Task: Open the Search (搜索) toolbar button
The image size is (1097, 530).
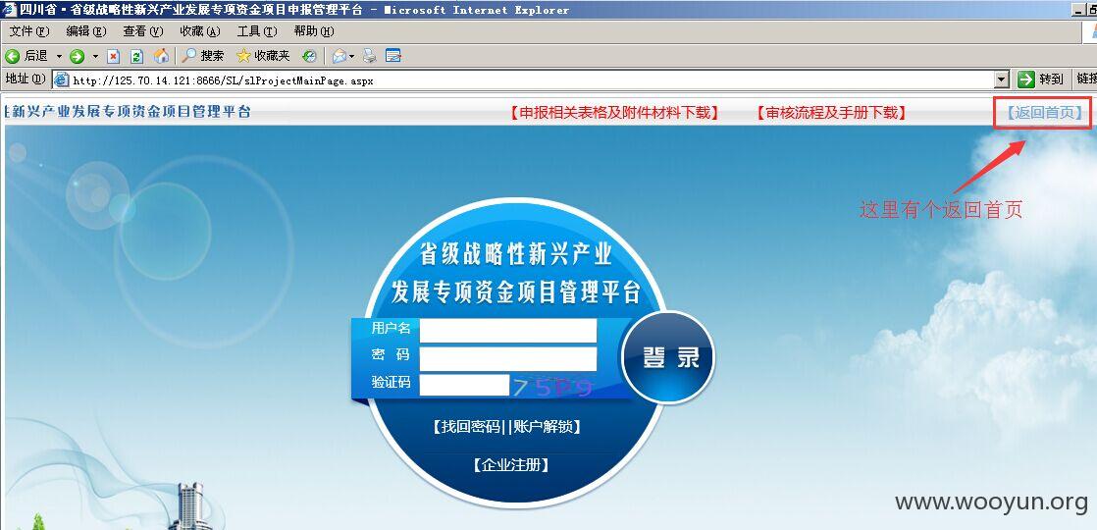Action: pos(203,56)
